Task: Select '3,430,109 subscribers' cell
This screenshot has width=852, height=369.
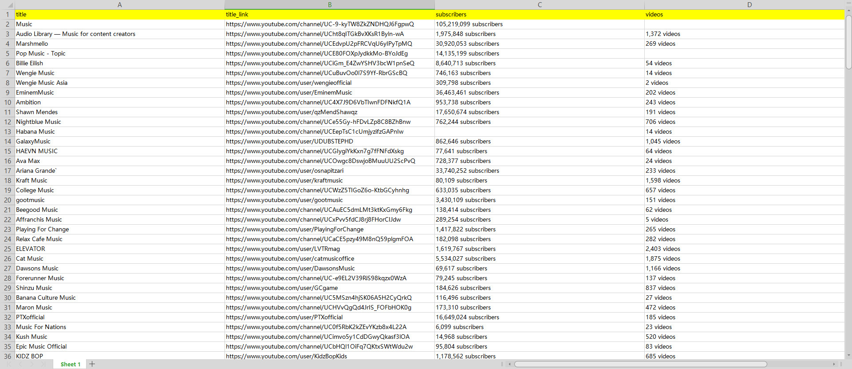Action: coord(540,200)
